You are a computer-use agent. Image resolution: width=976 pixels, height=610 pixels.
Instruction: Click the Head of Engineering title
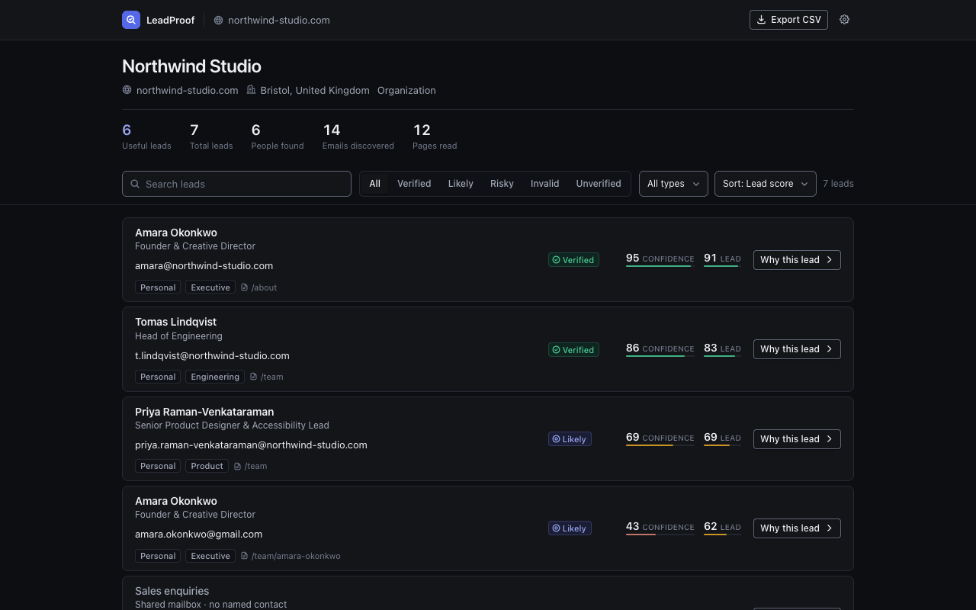tap(178, 336)
